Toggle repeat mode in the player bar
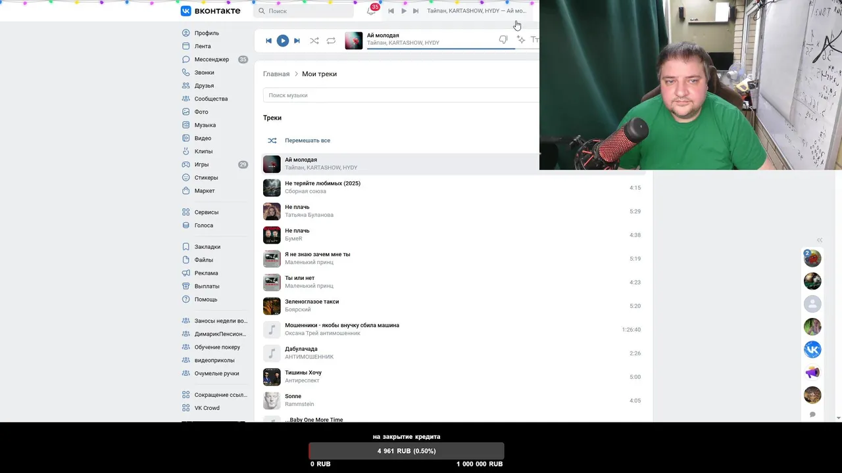The height and width of the screenshot is (473, 842). [331, 41]
